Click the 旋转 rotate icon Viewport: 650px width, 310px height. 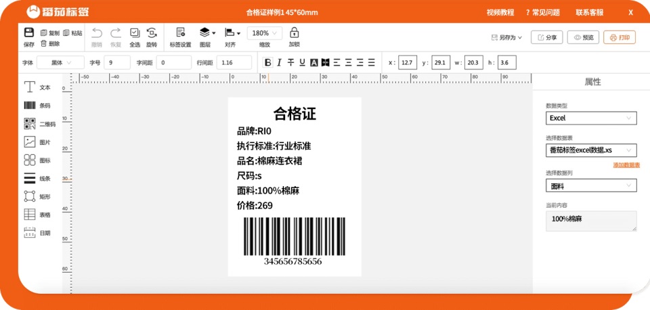(152, 32)
